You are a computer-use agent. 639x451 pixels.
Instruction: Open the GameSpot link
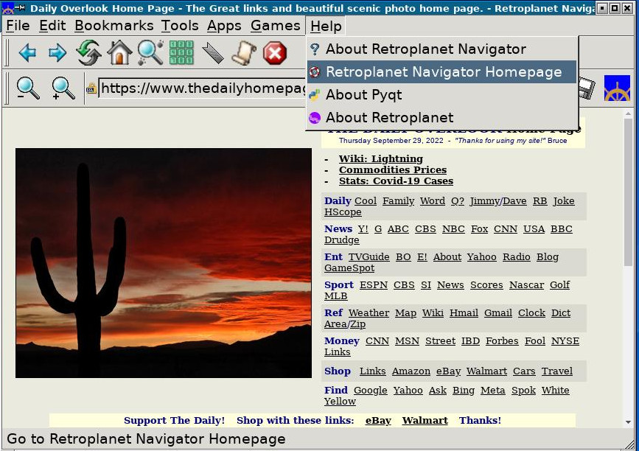pos(349,268)
